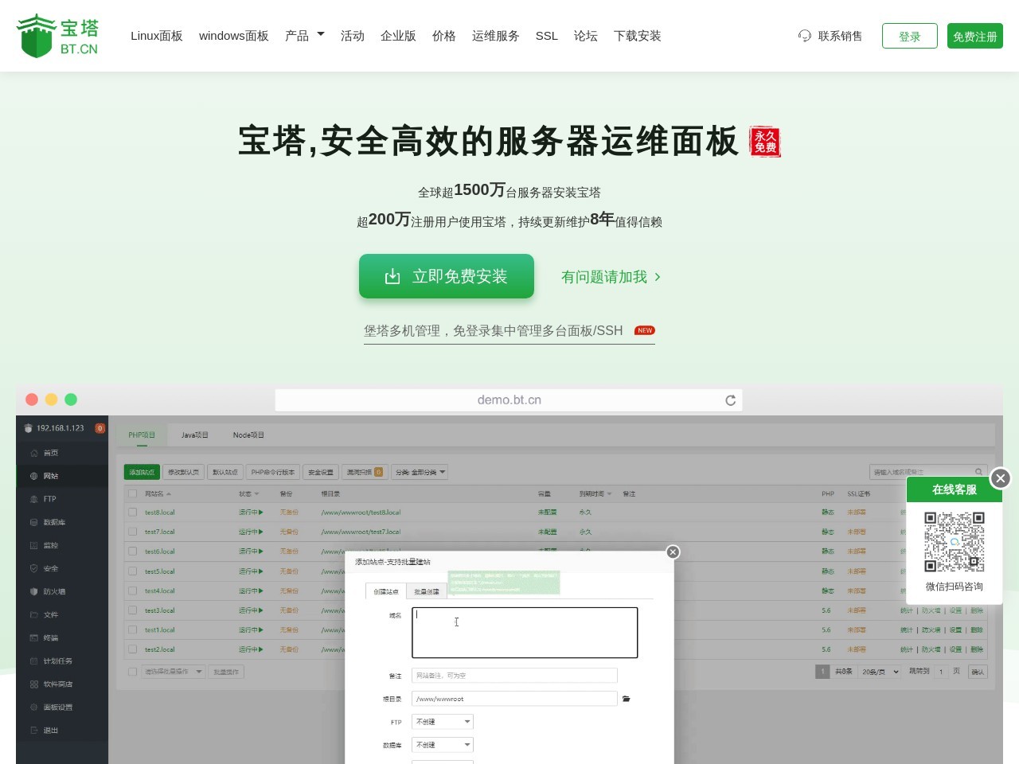Open the 分类: 全部分类 dropdown
The width and height of the screenshot is (1019, 764).
pyautogui.click(x=420, y=472)
